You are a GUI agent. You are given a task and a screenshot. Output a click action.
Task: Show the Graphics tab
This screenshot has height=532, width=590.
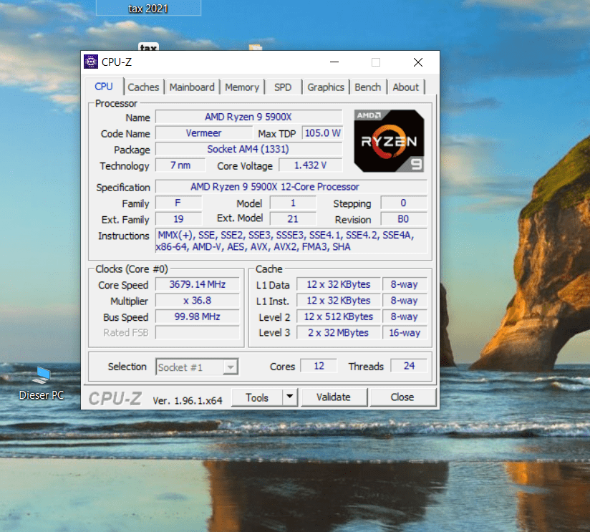326,87
